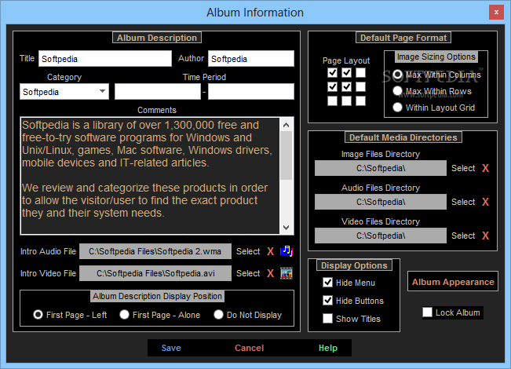Select the Audio Files Directory

click(x=463, y=202)
